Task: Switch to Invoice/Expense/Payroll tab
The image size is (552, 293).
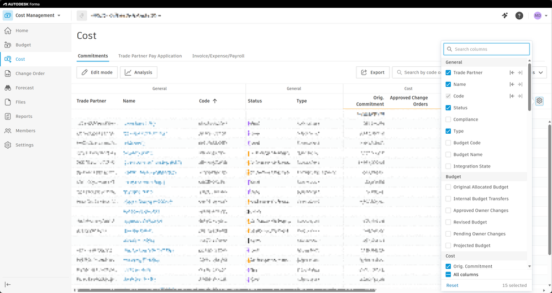Action: [x=218, y=56]
